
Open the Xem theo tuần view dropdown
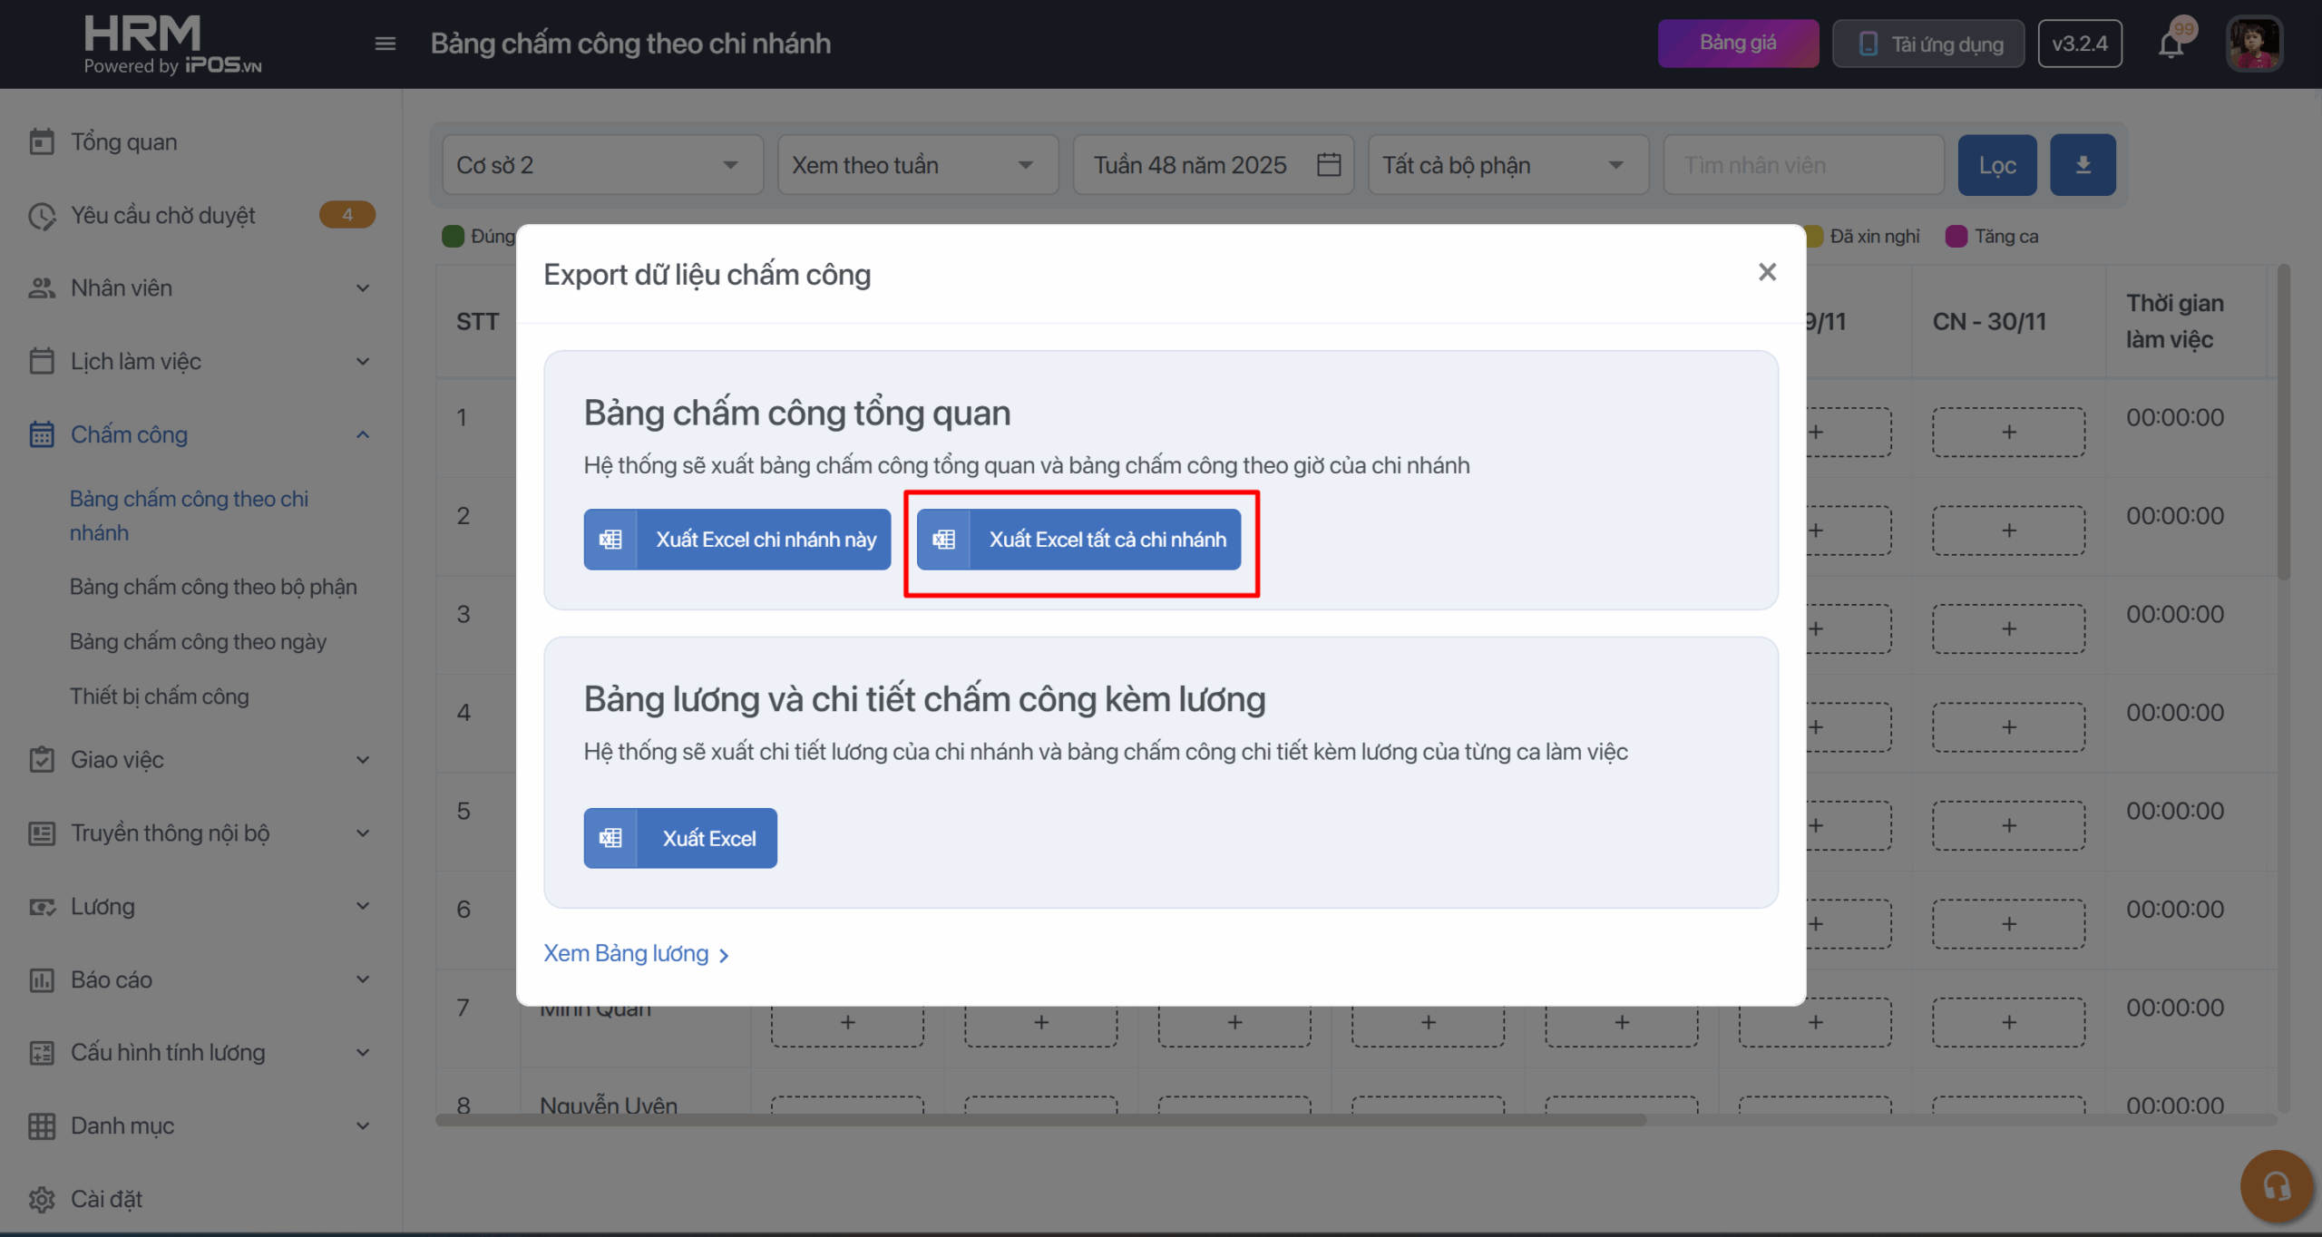pos(917,165)
